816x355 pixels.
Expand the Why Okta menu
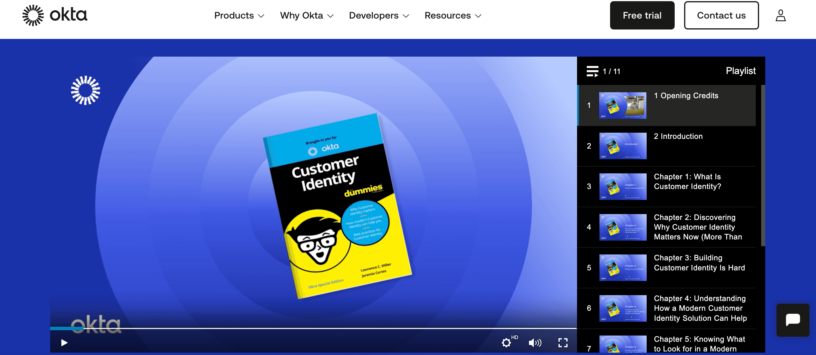(x=307, y=16)
